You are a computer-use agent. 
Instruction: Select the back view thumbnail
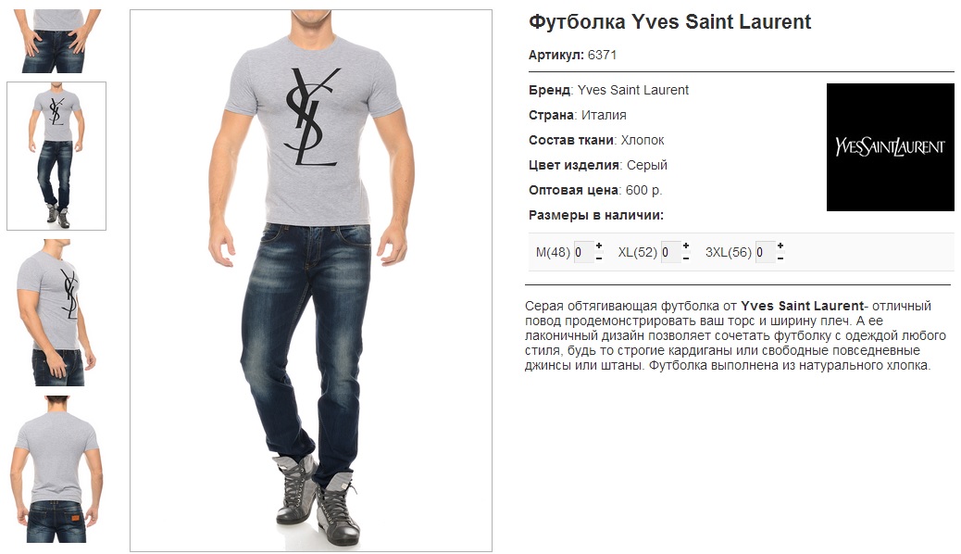[56, 469]
